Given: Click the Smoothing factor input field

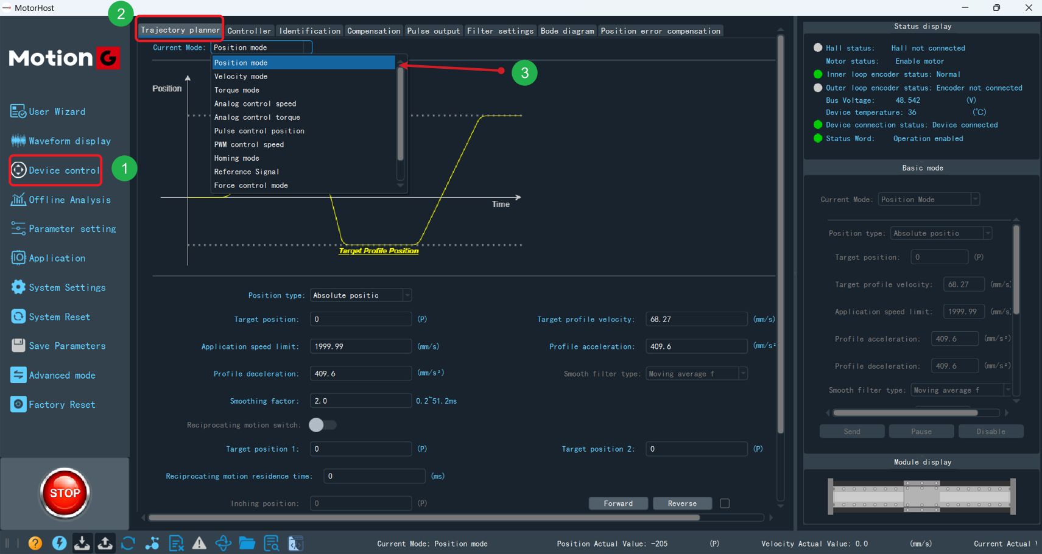Looking at the screenshot, I should pos(361,401).
